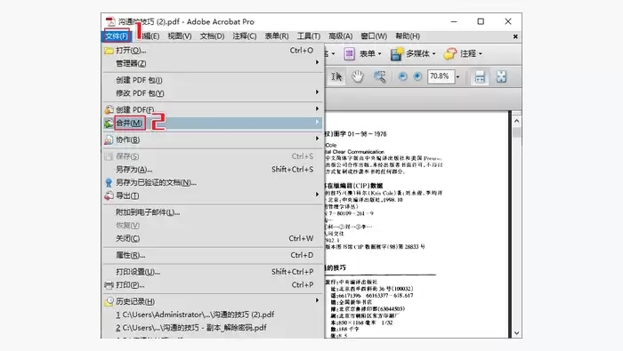Click the fit width scrolling icon
The width and height of the screenshot is (623, 351).
click(x=480, y=76)
